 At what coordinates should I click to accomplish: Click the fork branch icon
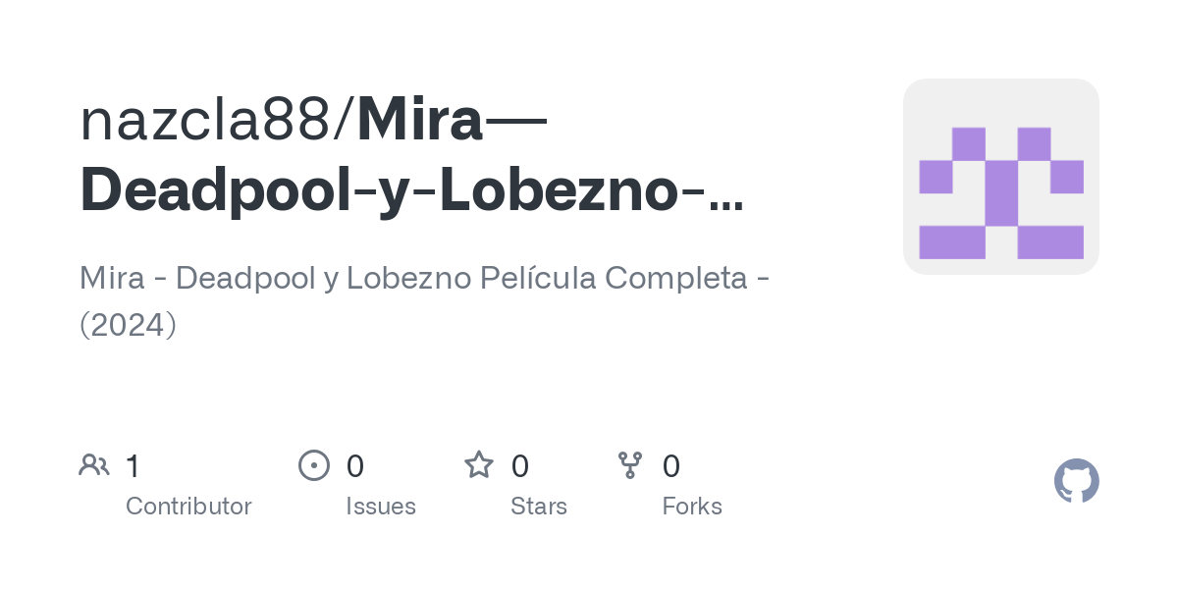629,464
